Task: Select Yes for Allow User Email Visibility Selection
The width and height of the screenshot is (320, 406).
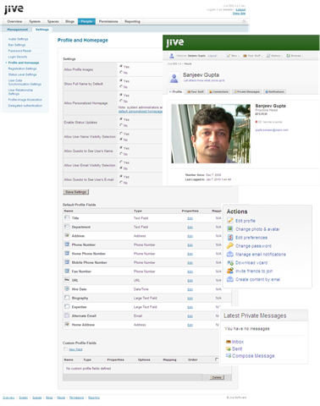Action: (121, 162)
